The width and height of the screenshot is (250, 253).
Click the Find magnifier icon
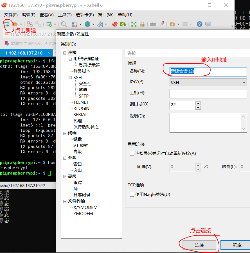[x=64, y=24]
